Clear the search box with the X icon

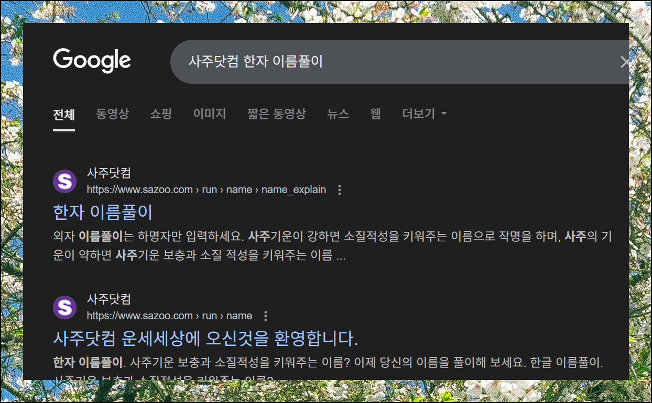click(x=624, y=62)
